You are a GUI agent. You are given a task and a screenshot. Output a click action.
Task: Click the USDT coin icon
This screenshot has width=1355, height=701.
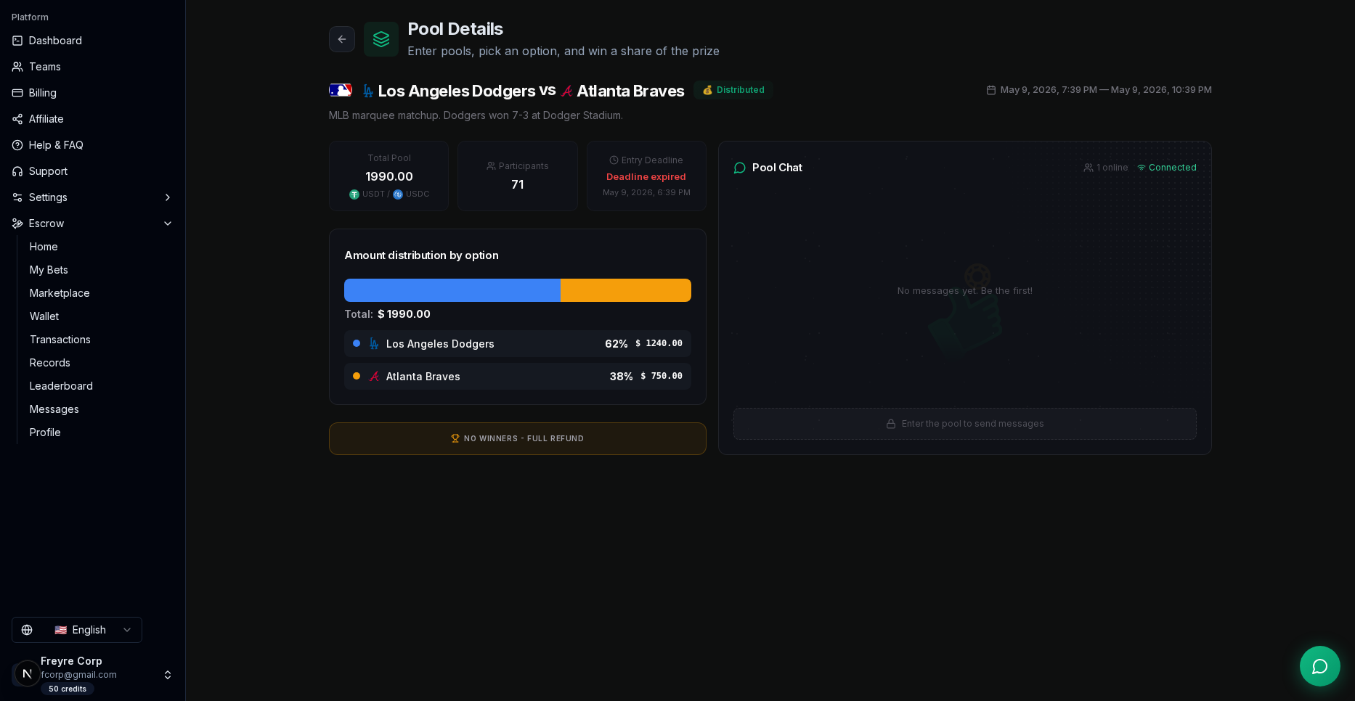pos(354,194)
